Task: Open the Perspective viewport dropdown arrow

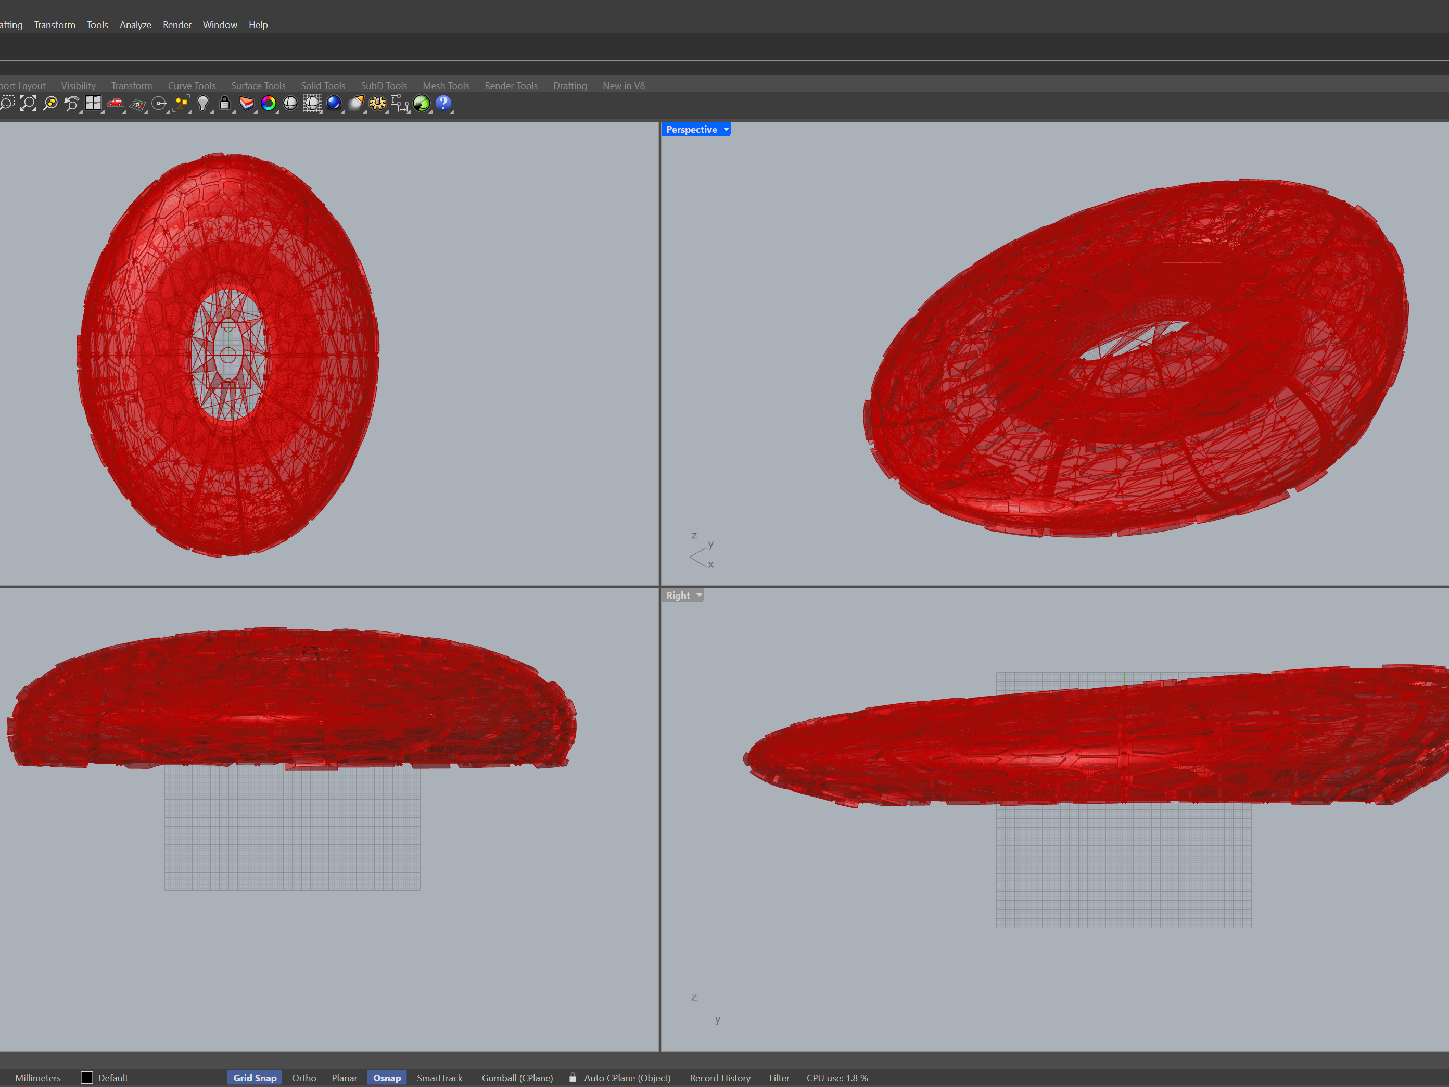Action: point(726,130)
